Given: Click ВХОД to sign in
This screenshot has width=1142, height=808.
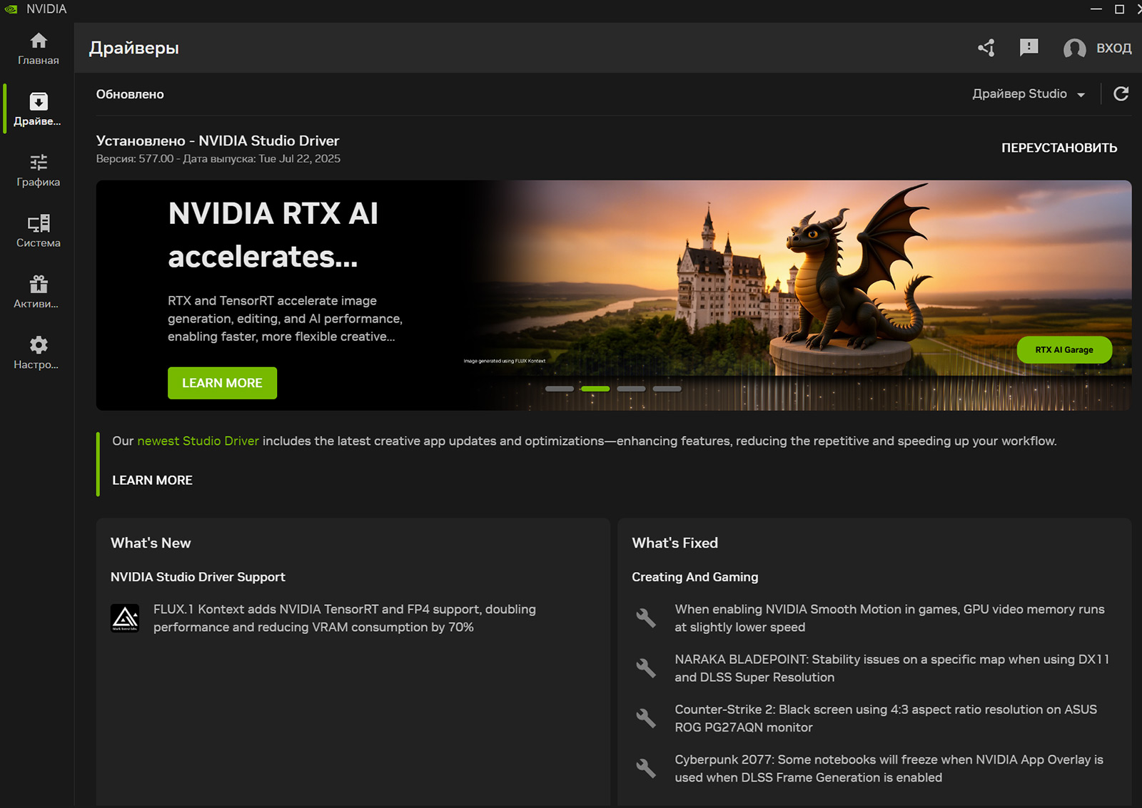Looking at the screenshot, I should [1113, 48].
